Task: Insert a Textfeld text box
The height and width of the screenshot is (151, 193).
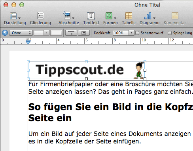Action: pos(91,16)
